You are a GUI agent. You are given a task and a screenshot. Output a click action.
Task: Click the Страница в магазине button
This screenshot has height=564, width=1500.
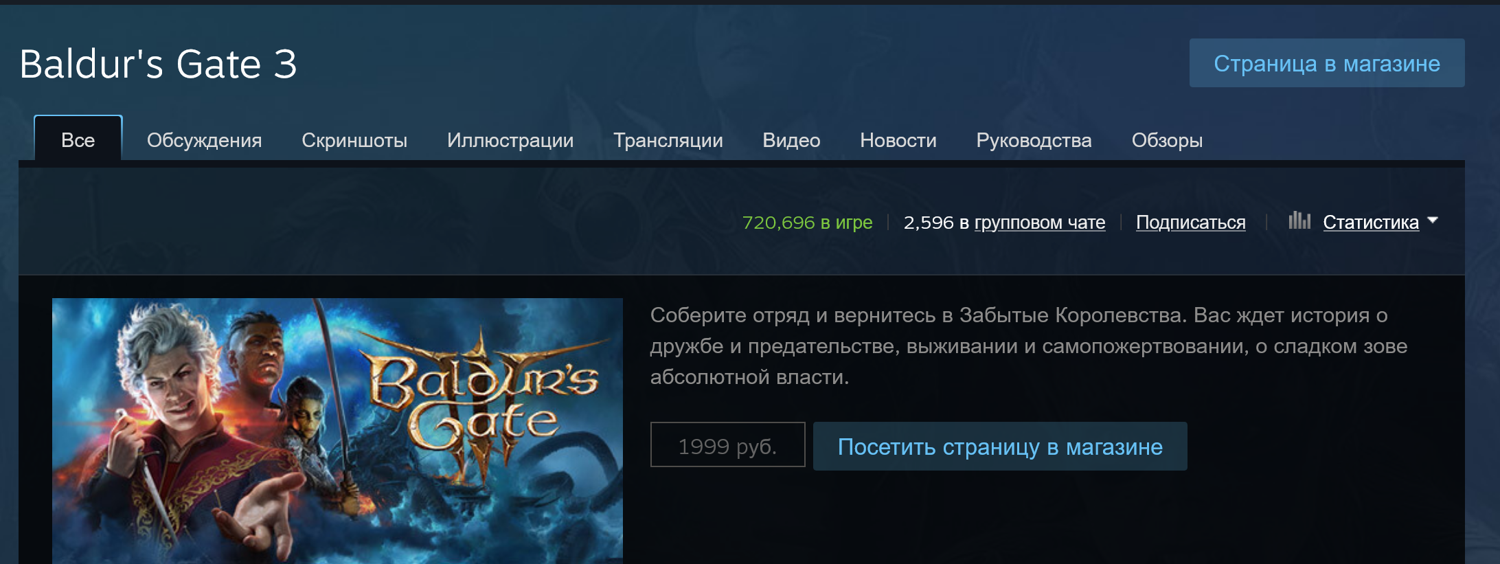[1327, 63]
